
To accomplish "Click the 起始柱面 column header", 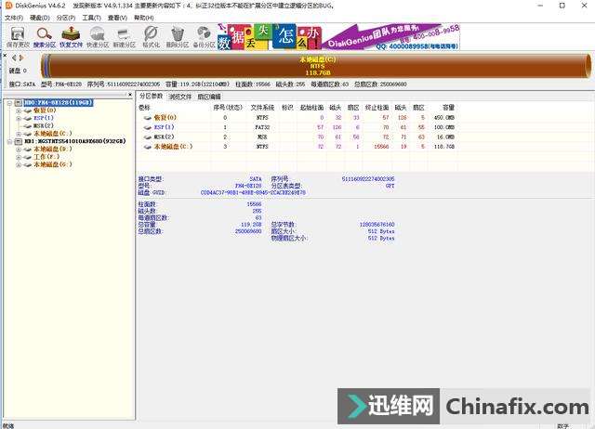I will click(x=311, y=108).
